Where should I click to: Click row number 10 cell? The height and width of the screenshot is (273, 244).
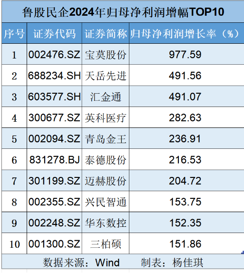click(14, 244)
